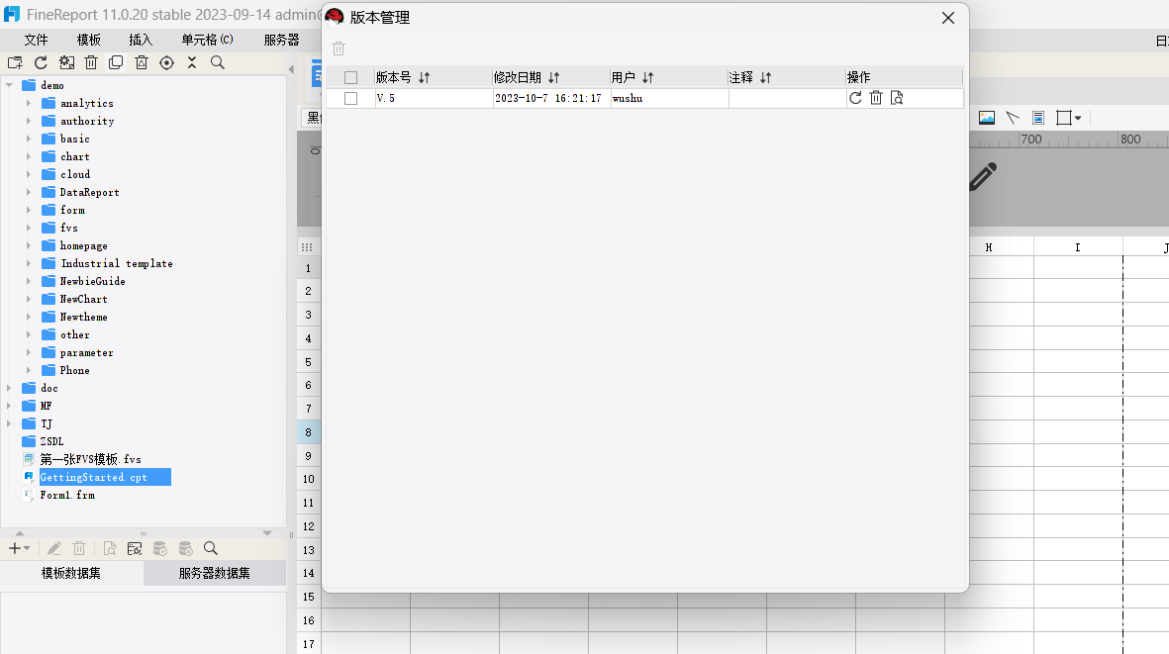Viewport: 1169px width, 654px height.
Task: Close the 版本管理 dialog
Action: 947,18
